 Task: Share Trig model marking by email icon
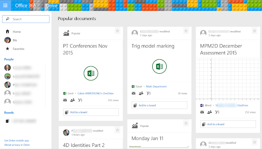coord(133,93)
